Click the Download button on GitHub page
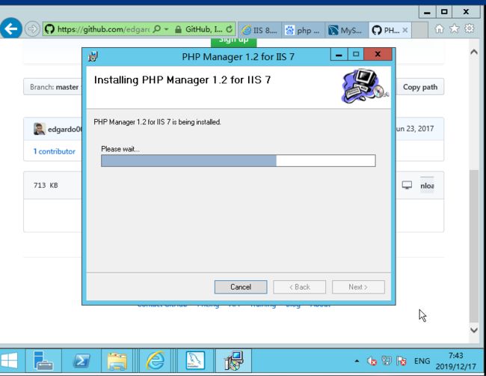Viewport: 486px width, 376px height. (427, 185)
